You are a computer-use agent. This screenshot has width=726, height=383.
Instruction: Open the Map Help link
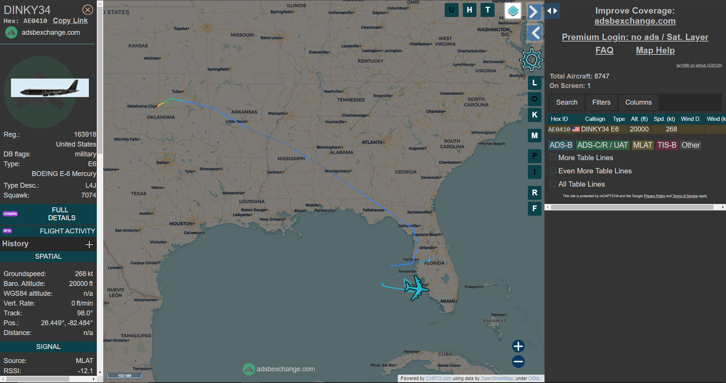[x=655, y=50]
